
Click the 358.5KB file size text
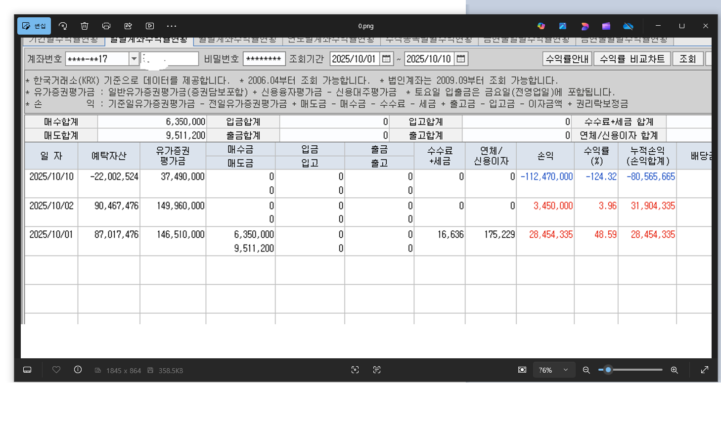click(x=171, y=371)
